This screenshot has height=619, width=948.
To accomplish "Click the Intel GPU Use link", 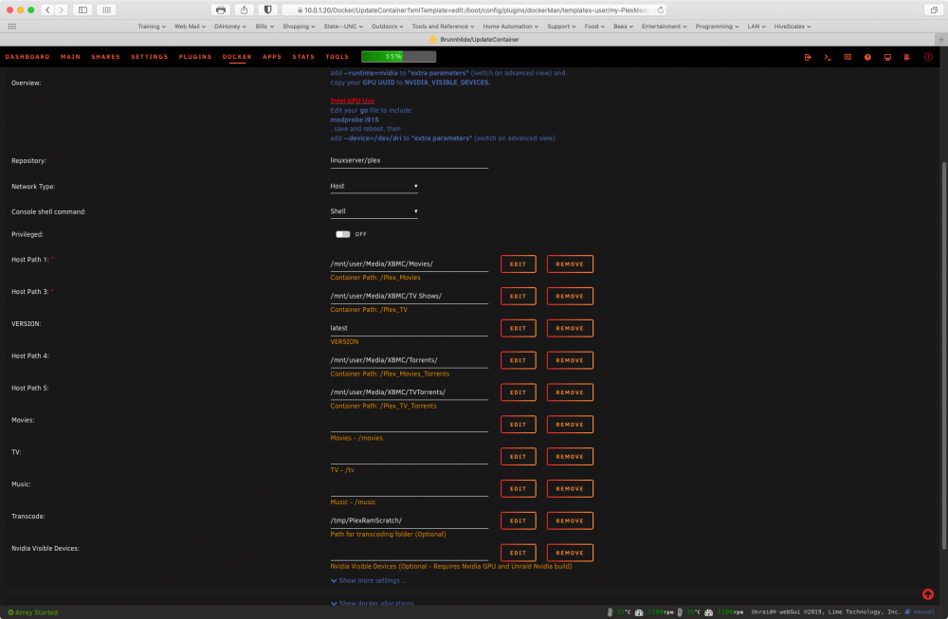I will click(x=352, y=100).
